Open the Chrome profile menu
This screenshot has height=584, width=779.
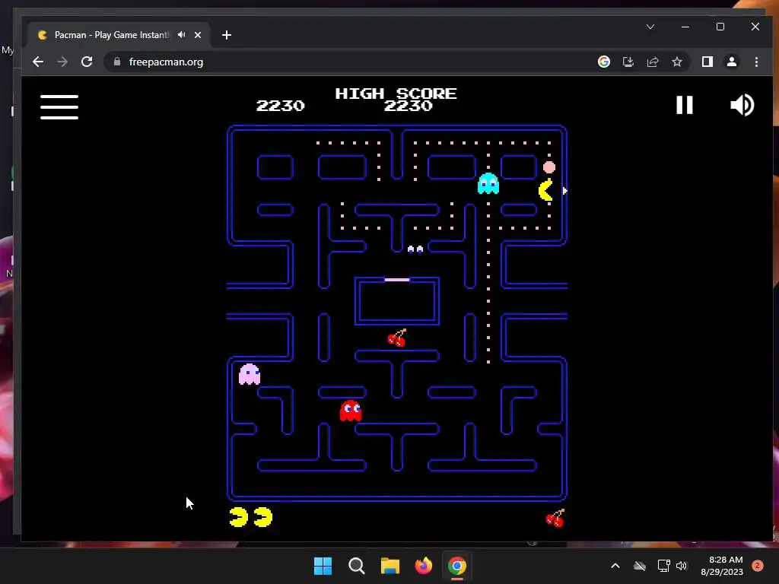click(731, 62)
